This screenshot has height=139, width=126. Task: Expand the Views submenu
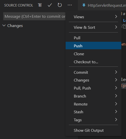coord(93,17)
